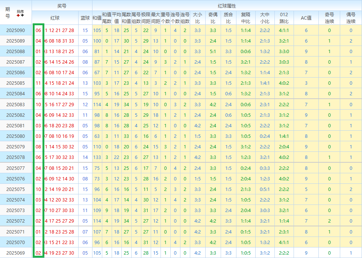Click the black descending sort arrow
The image size is (362, 258).
tap(22, 15)
